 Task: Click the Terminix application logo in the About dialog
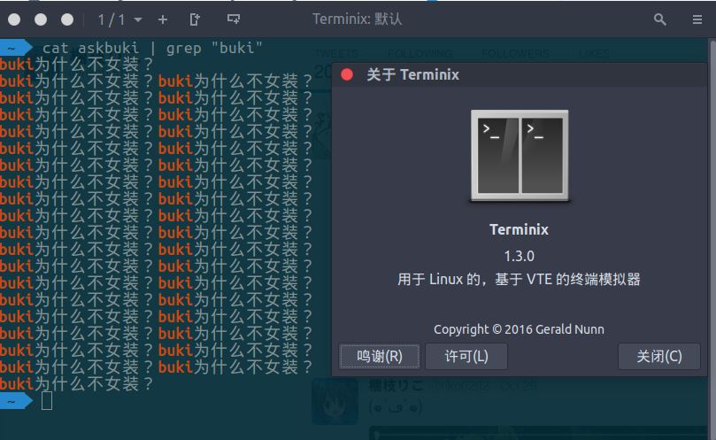click(520, 155)
